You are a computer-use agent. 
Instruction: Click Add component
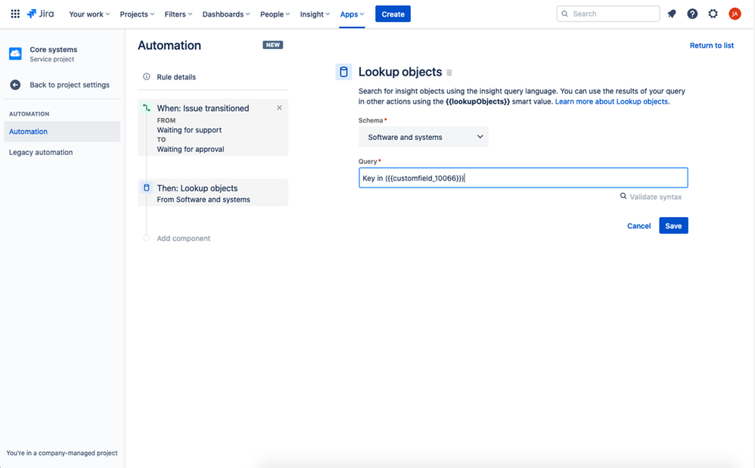click(183, 238)
